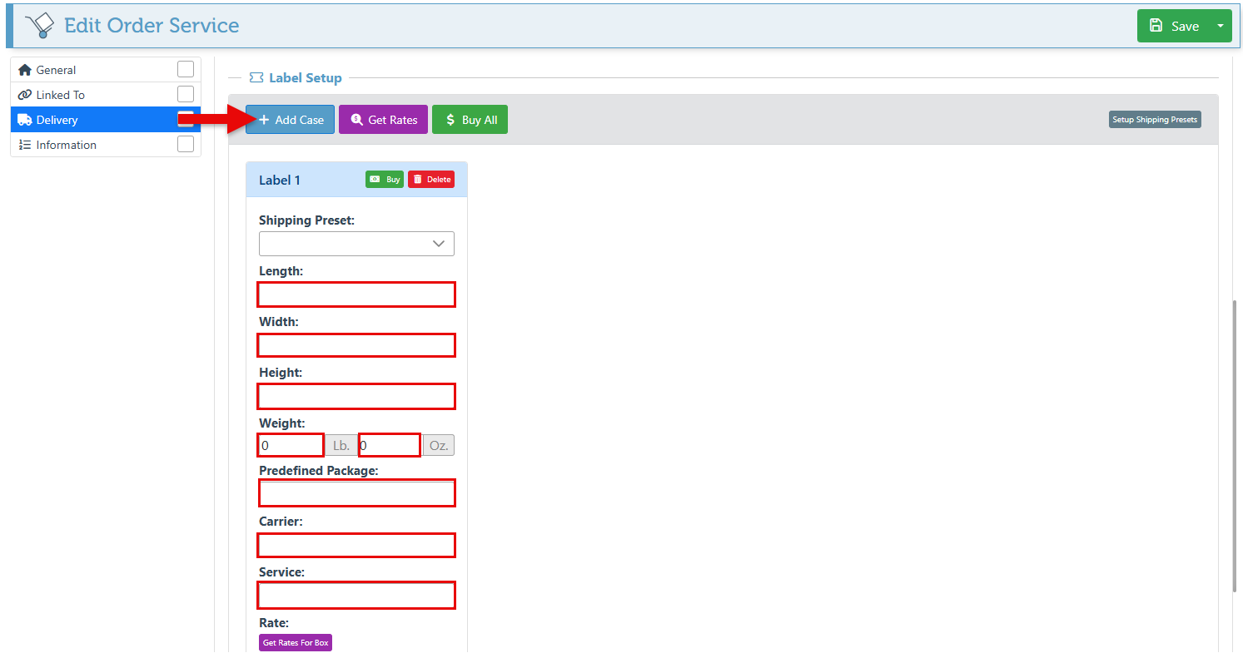Click the home icon beside General

pos(25,70)
